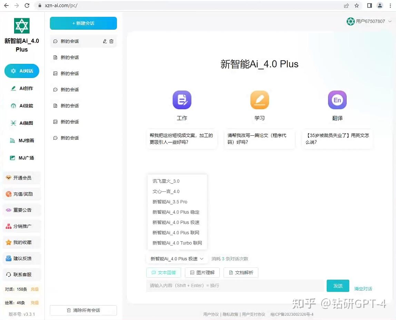Click 联系客服 customer service
The width and height of the screenshot is (396, 320).
[22, 274]
